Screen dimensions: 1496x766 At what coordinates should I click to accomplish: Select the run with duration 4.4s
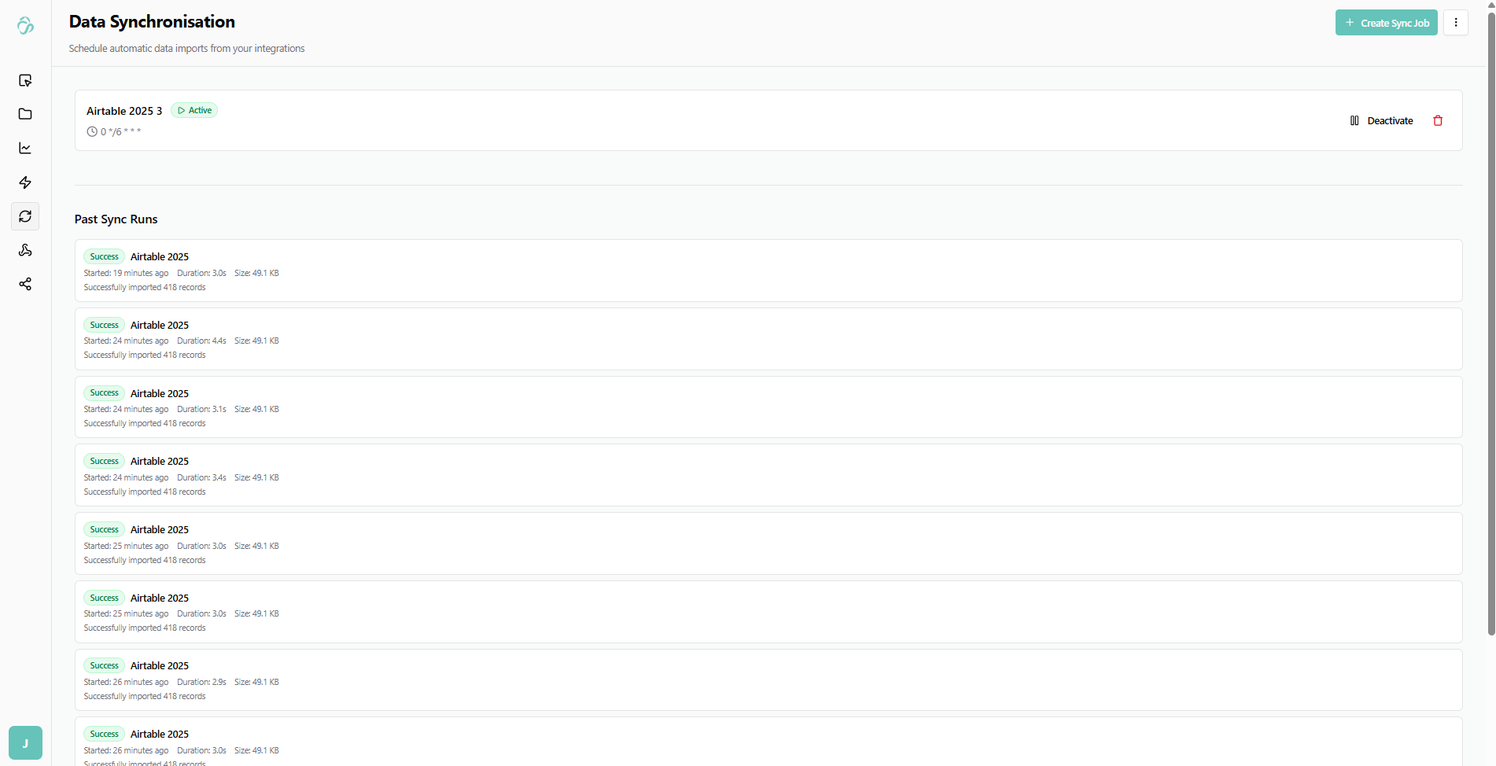(768, 339)
